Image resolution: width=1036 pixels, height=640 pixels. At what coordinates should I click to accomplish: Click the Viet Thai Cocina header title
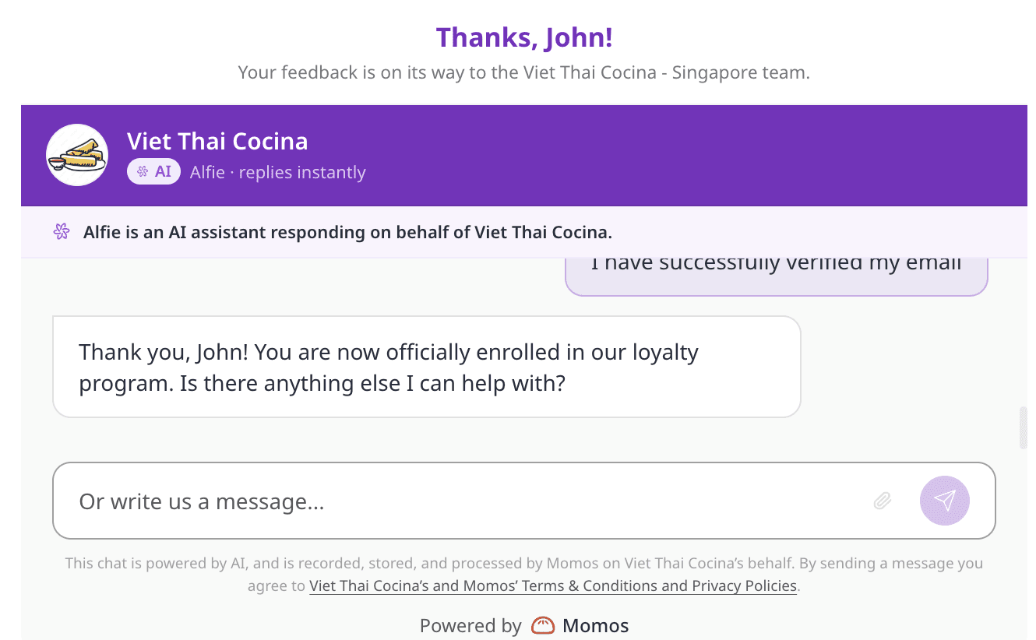pyautogui.click(x=217, y=141)
